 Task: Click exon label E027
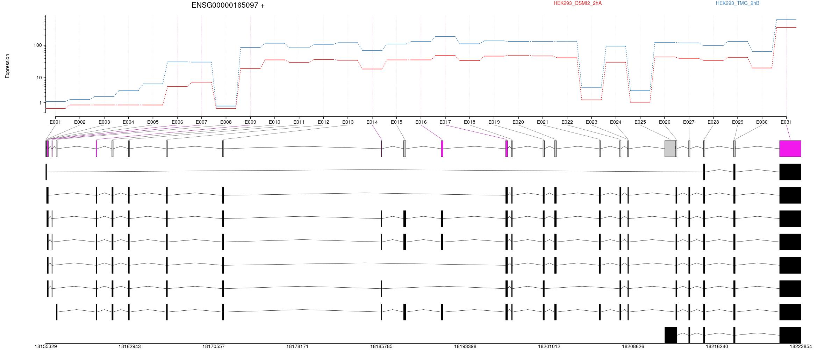[x=689, y=122]
